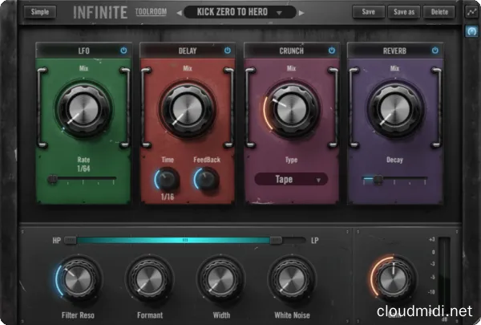Click the Reverb Decay slider handle
The width and height of the screenshot is (481, 325).
378,179
